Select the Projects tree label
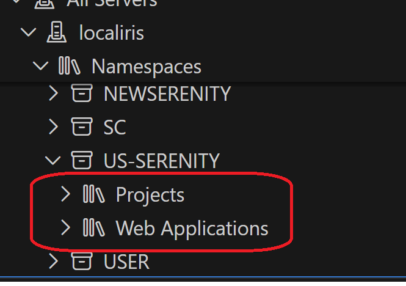Image resolution: width=406 pixels, height=286 pixels. (x=150, y=195)
